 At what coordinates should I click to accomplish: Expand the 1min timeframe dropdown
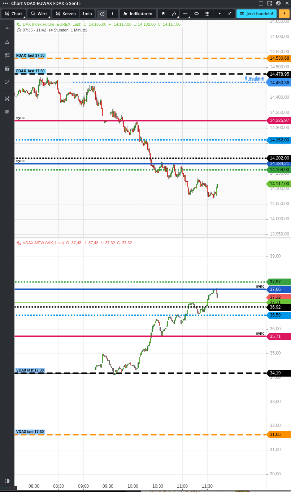click(x=87, y=13)
